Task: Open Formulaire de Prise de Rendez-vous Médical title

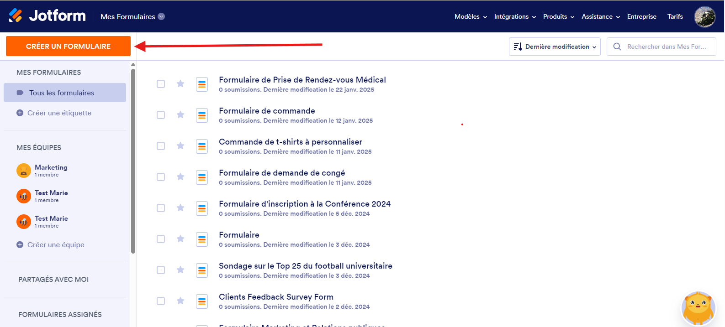Action: pyautogui.click(x=302, y=80)
